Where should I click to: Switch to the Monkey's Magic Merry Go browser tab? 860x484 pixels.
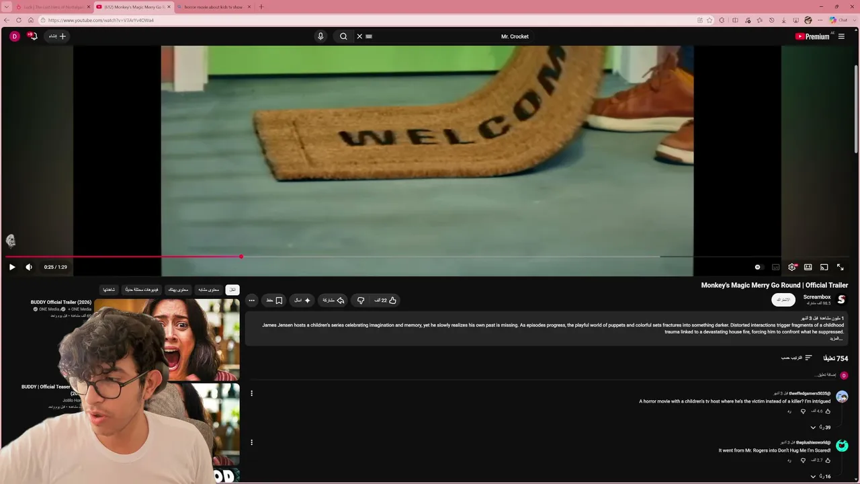[134, 7]
